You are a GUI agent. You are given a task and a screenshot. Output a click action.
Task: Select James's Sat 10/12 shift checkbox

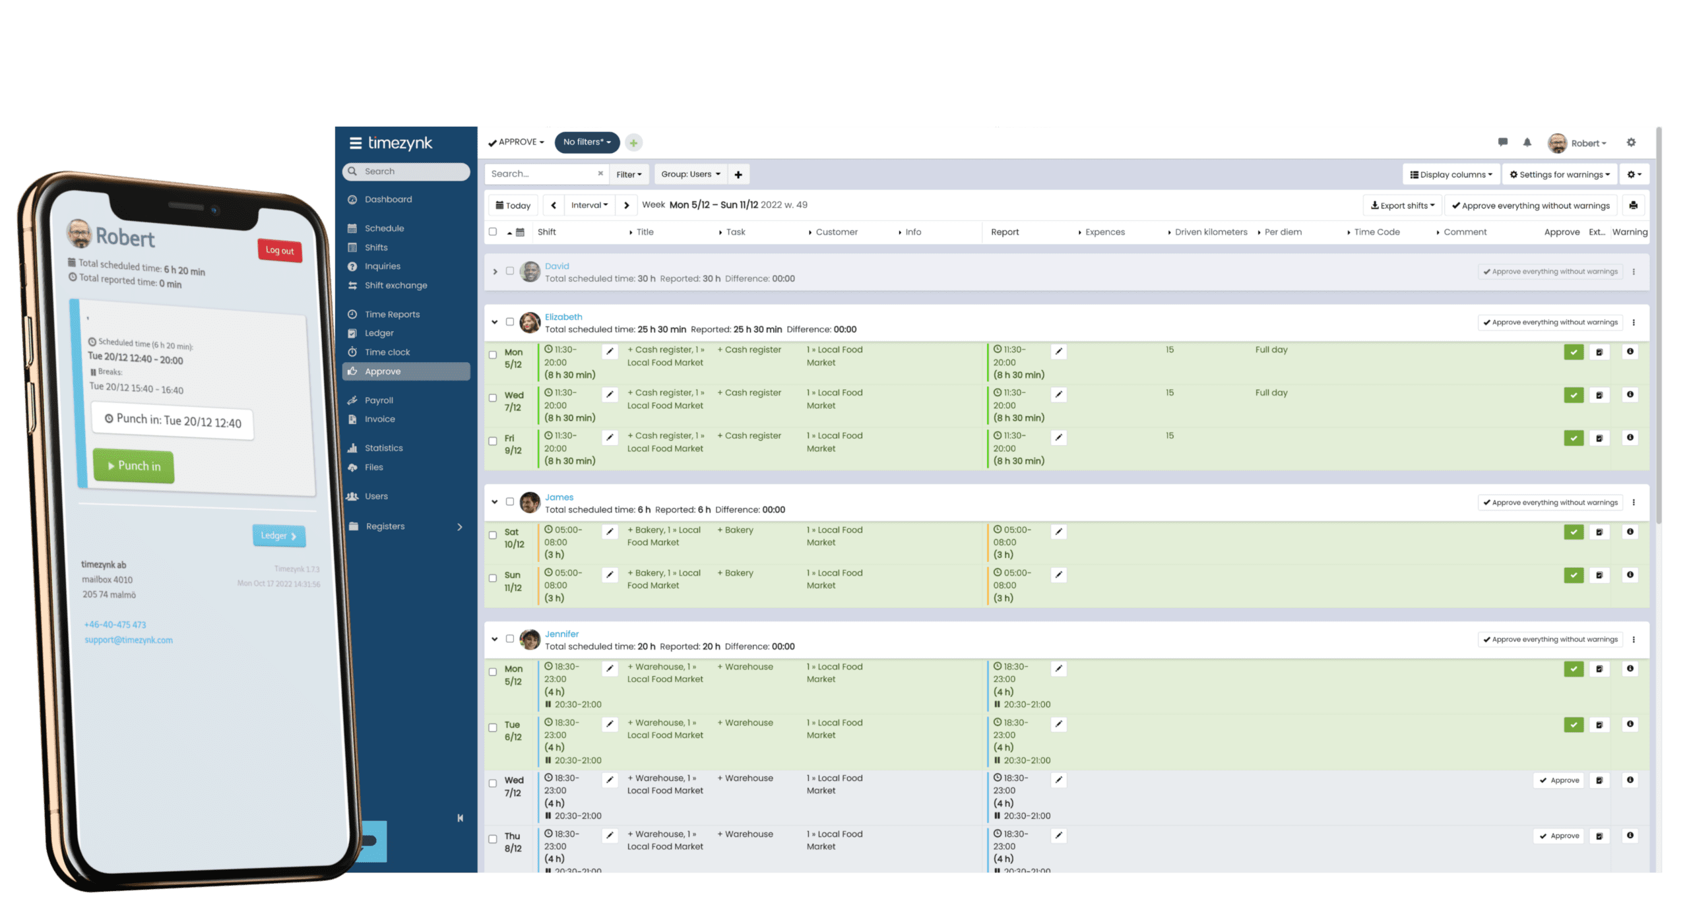click(x=492, y=535)
